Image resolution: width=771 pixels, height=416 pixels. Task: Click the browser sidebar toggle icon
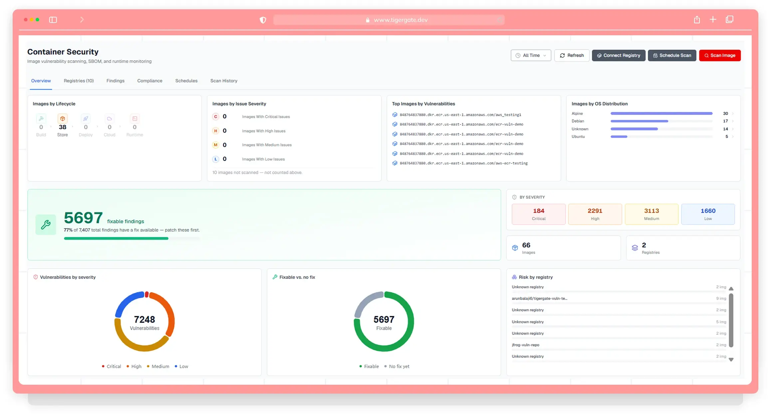[x=53, y=20]
